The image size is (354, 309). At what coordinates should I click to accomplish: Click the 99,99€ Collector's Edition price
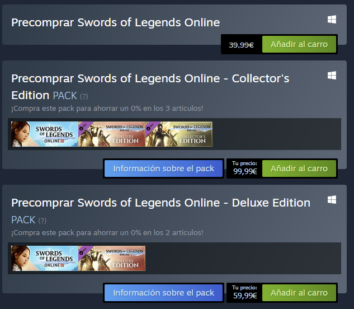(244, 171)
